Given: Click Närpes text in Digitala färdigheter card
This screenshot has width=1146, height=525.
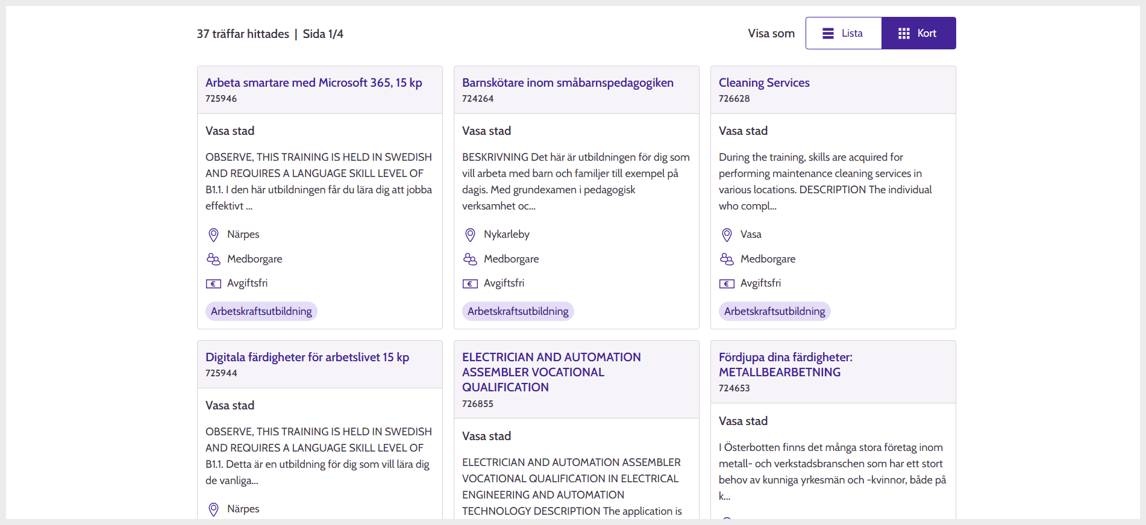Looking at the screenshot, I should [243, 509].
